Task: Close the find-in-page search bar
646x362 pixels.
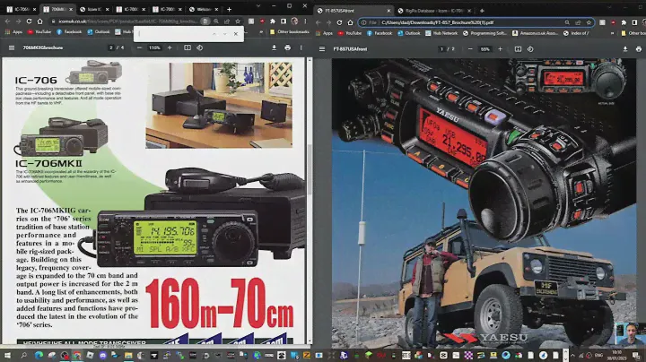Action: (236, 34)
